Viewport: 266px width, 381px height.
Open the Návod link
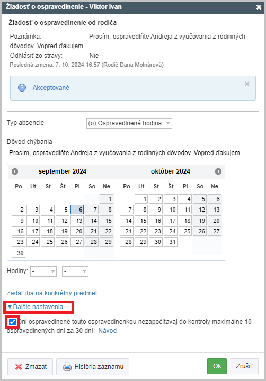pyautogui.click(x=108, y=331)
